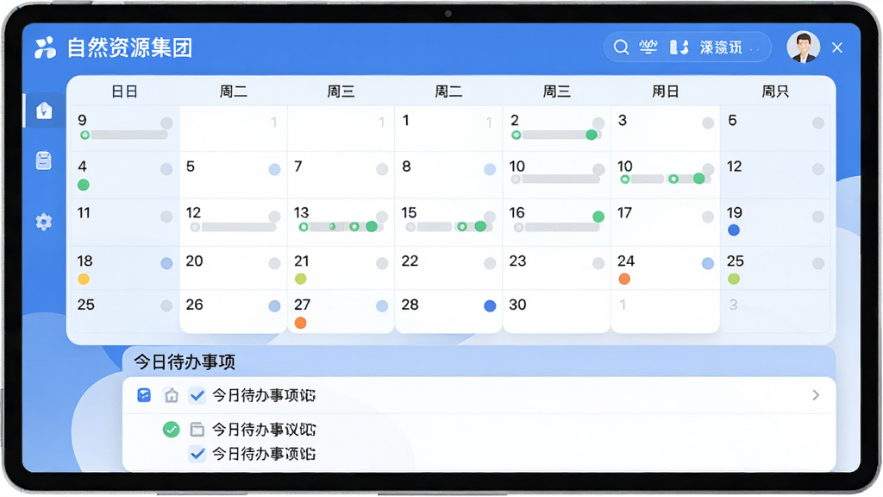The width and height of the screenshot is (883, 497).
Task: Click the orange event dot on date 24
Action: pos(624,279)
